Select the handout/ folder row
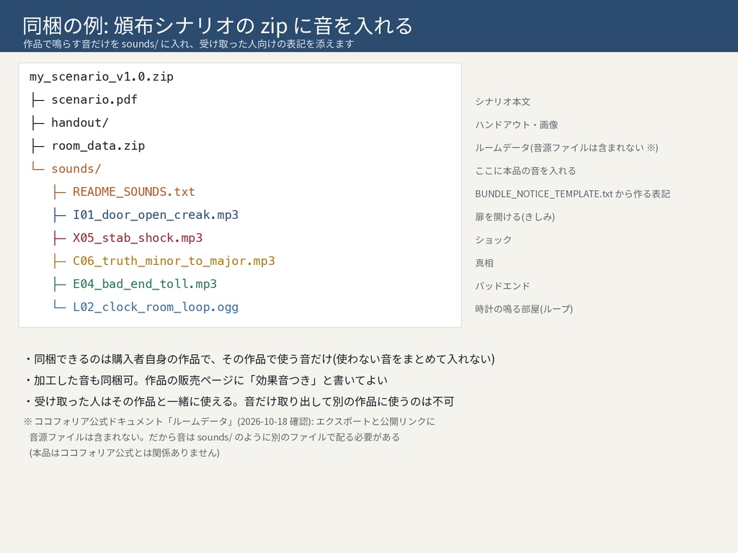 [80, 122]
